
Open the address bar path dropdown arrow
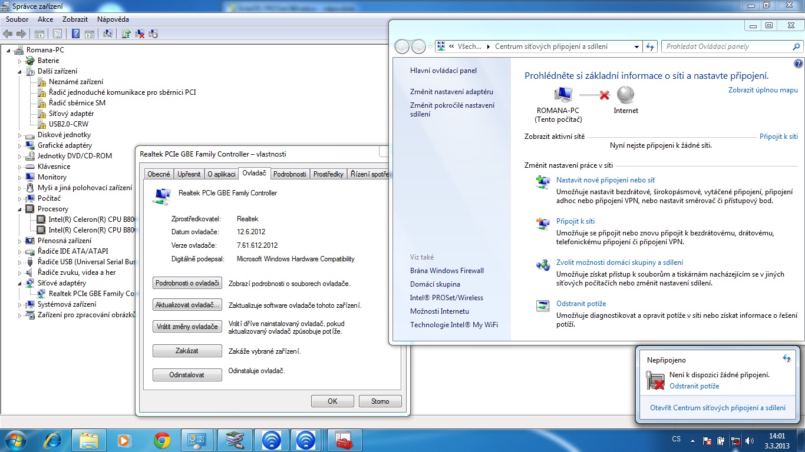636,46
